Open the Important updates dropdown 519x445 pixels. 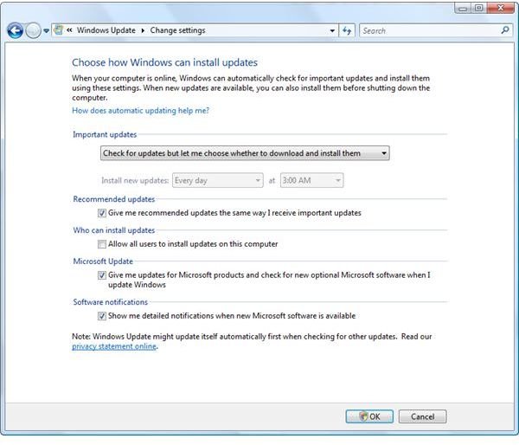coord(245,153)
